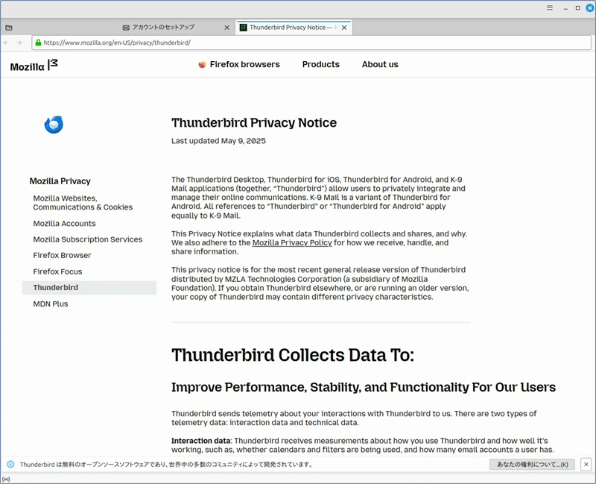
Task: Click the Mozilla Privacy sidebar heading
Action: [60, 181]
